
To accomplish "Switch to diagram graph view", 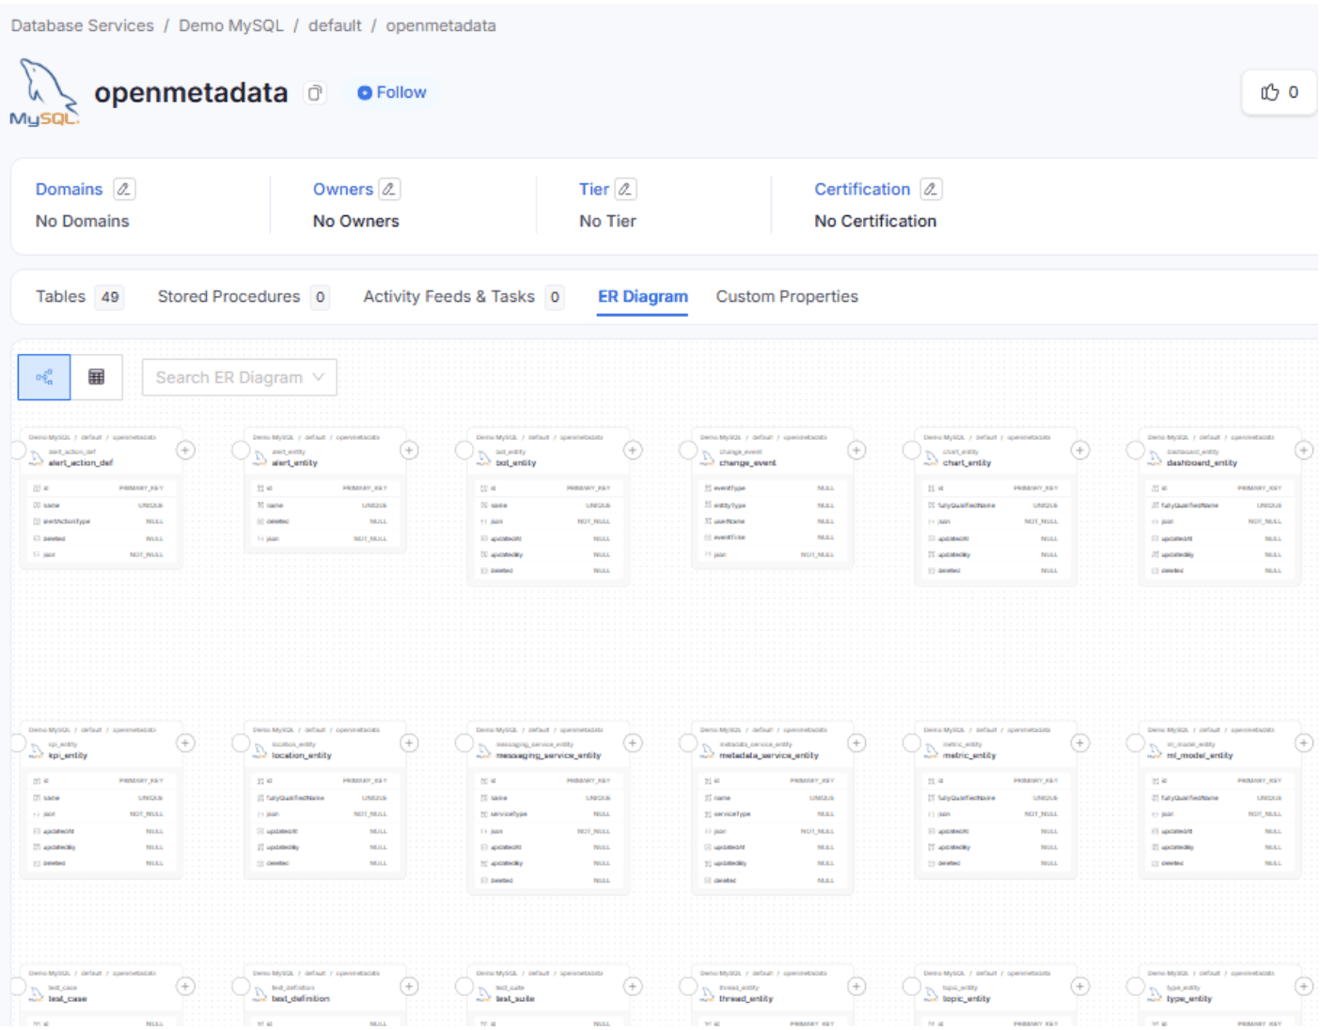I will (x=44, y=378).
